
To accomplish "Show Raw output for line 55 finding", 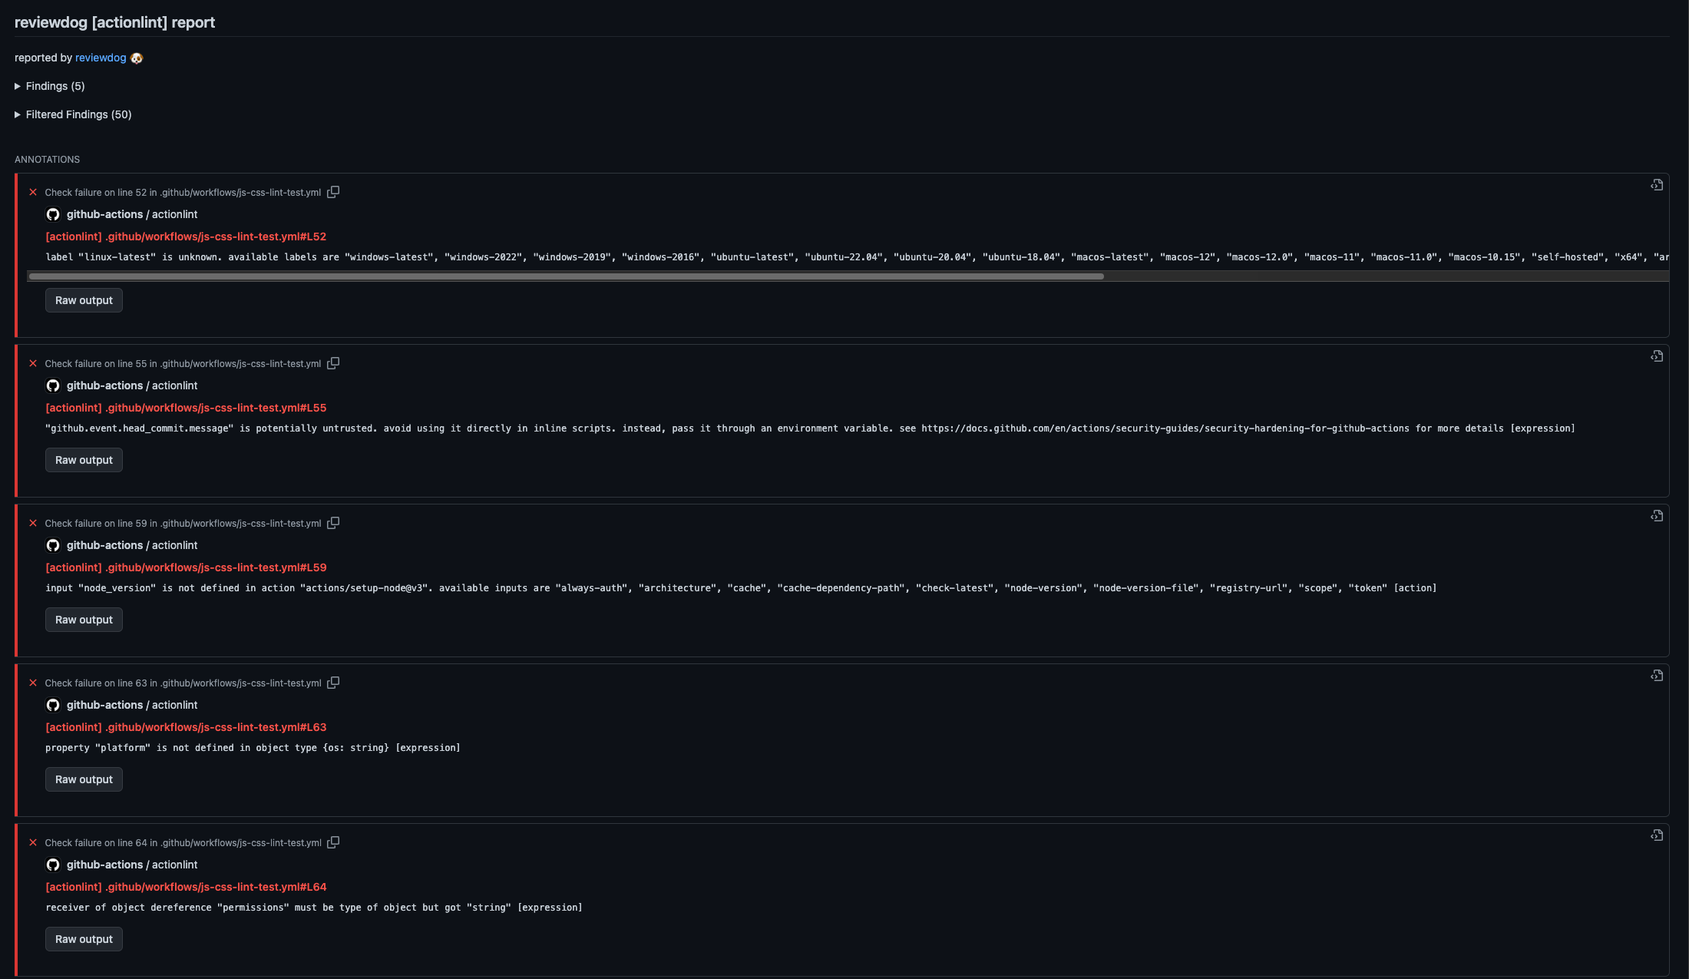I will coord(84,459).
